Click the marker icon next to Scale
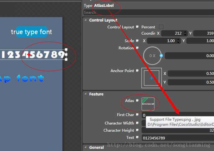The image size is (214, 151). (137, 41)
